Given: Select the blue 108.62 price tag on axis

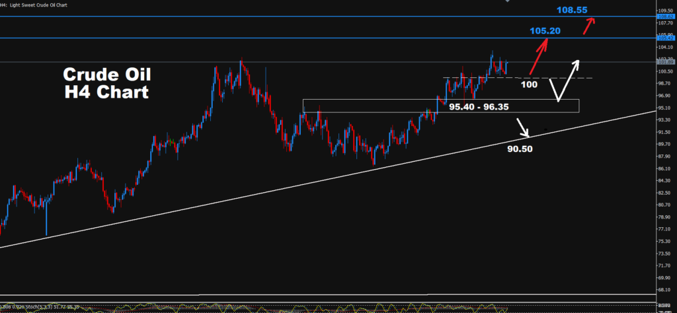Looking at the screenshot, I should (x=666, y=17).
